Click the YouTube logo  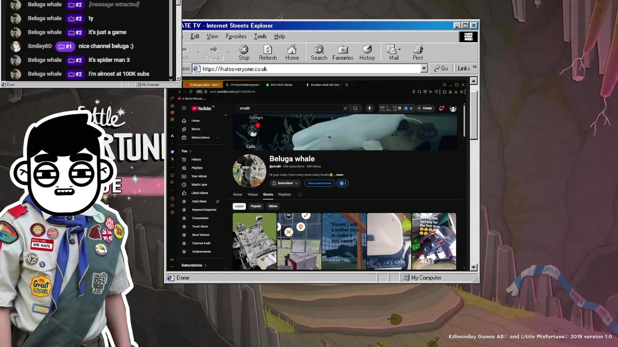pyautogui.click(x=201, y=108)
